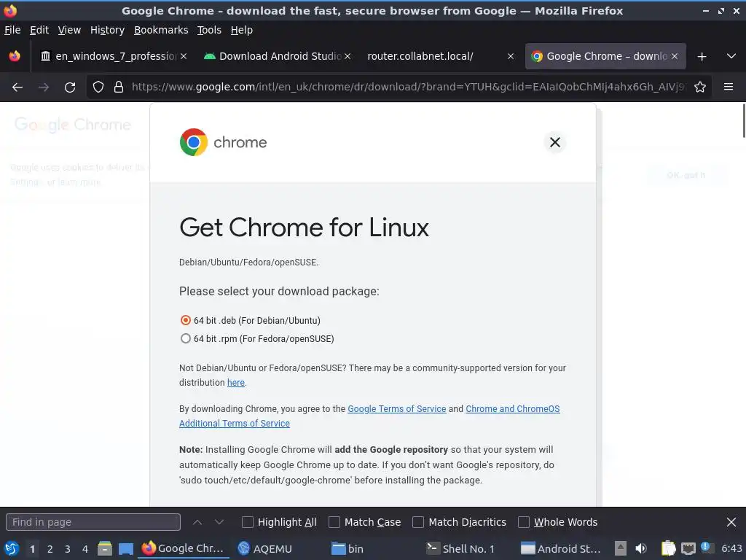The image size is (746, 560).
Task: Open the View menu
Action: click(69, 30)
